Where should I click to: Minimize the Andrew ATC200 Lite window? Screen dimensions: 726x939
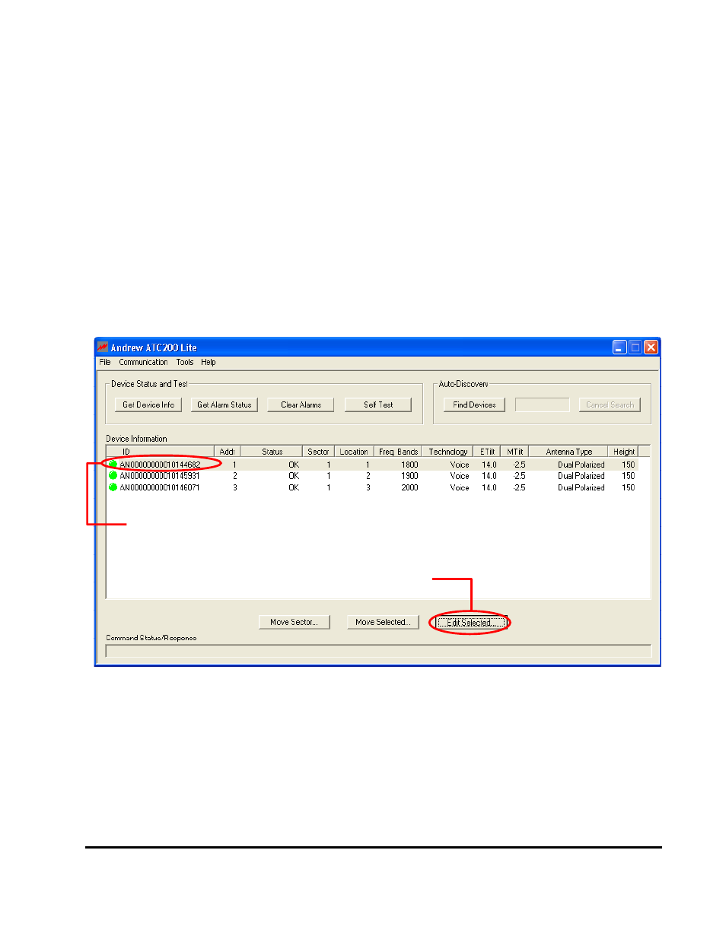(x=619, y=347)
